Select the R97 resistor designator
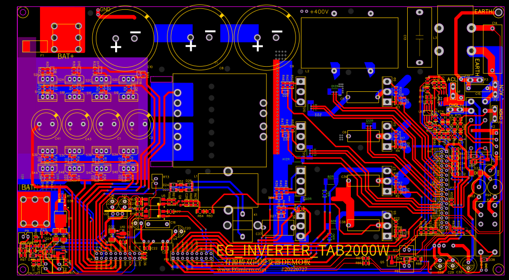This screenshot has width=509, height=280. click(x=23, y=260)
